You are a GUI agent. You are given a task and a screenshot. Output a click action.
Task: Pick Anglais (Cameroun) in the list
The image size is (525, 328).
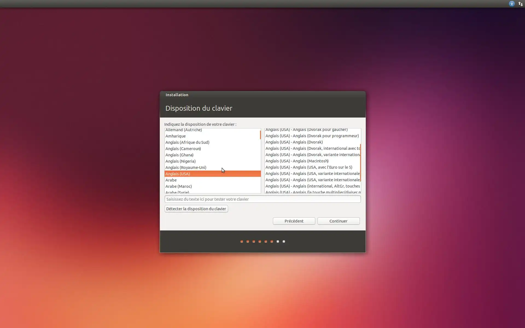pos(183,149)
